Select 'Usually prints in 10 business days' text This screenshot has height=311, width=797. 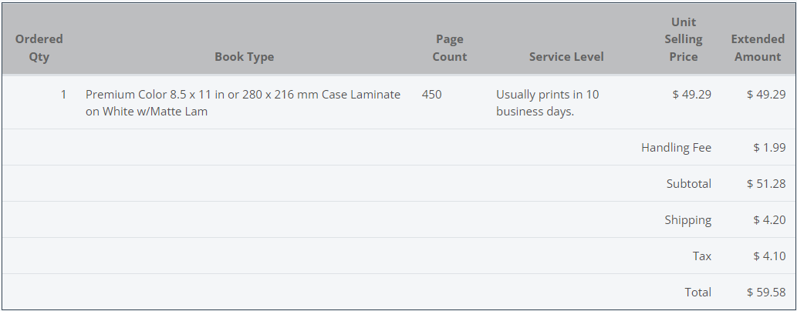pyautogui.click(x=548, y=103)
